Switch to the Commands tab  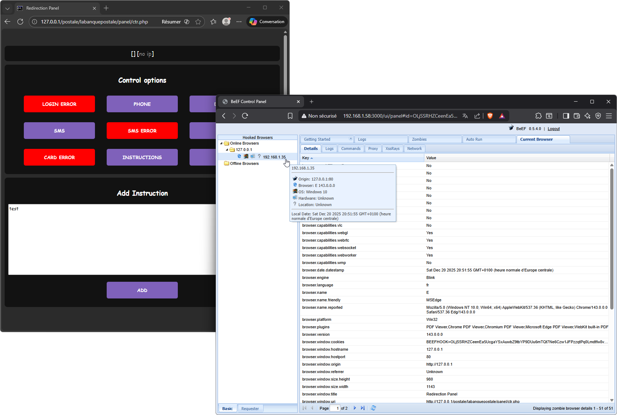click(351, 149)
